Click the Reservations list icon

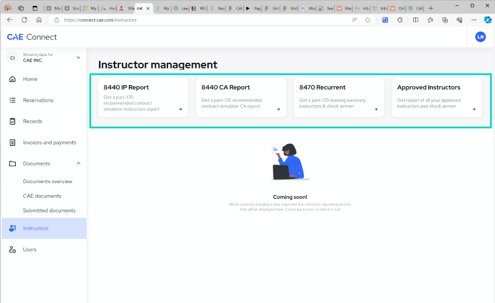(x=12, y=100)
